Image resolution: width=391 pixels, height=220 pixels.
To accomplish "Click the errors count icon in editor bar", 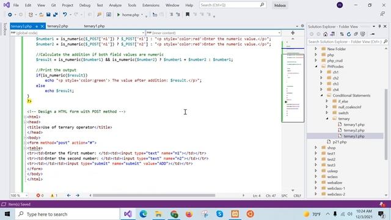I will (x=40, y=196).
